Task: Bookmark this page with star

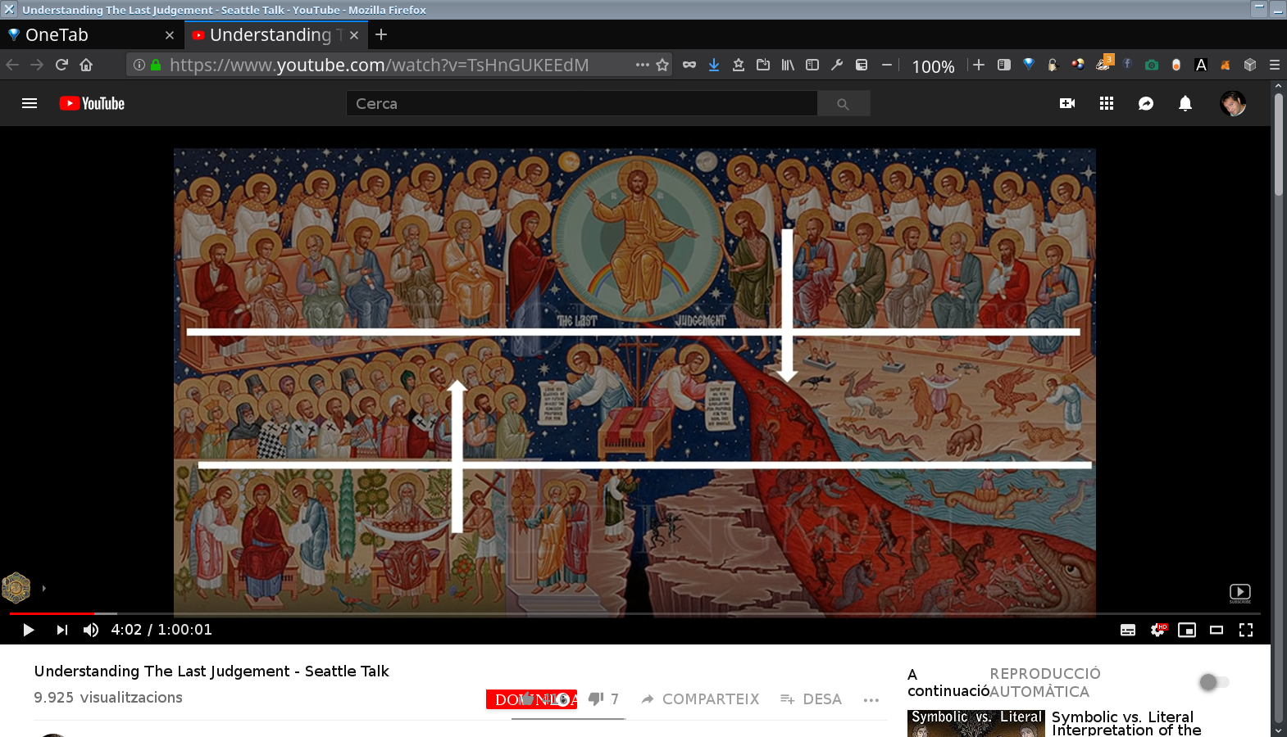Action: coord(662,65)
